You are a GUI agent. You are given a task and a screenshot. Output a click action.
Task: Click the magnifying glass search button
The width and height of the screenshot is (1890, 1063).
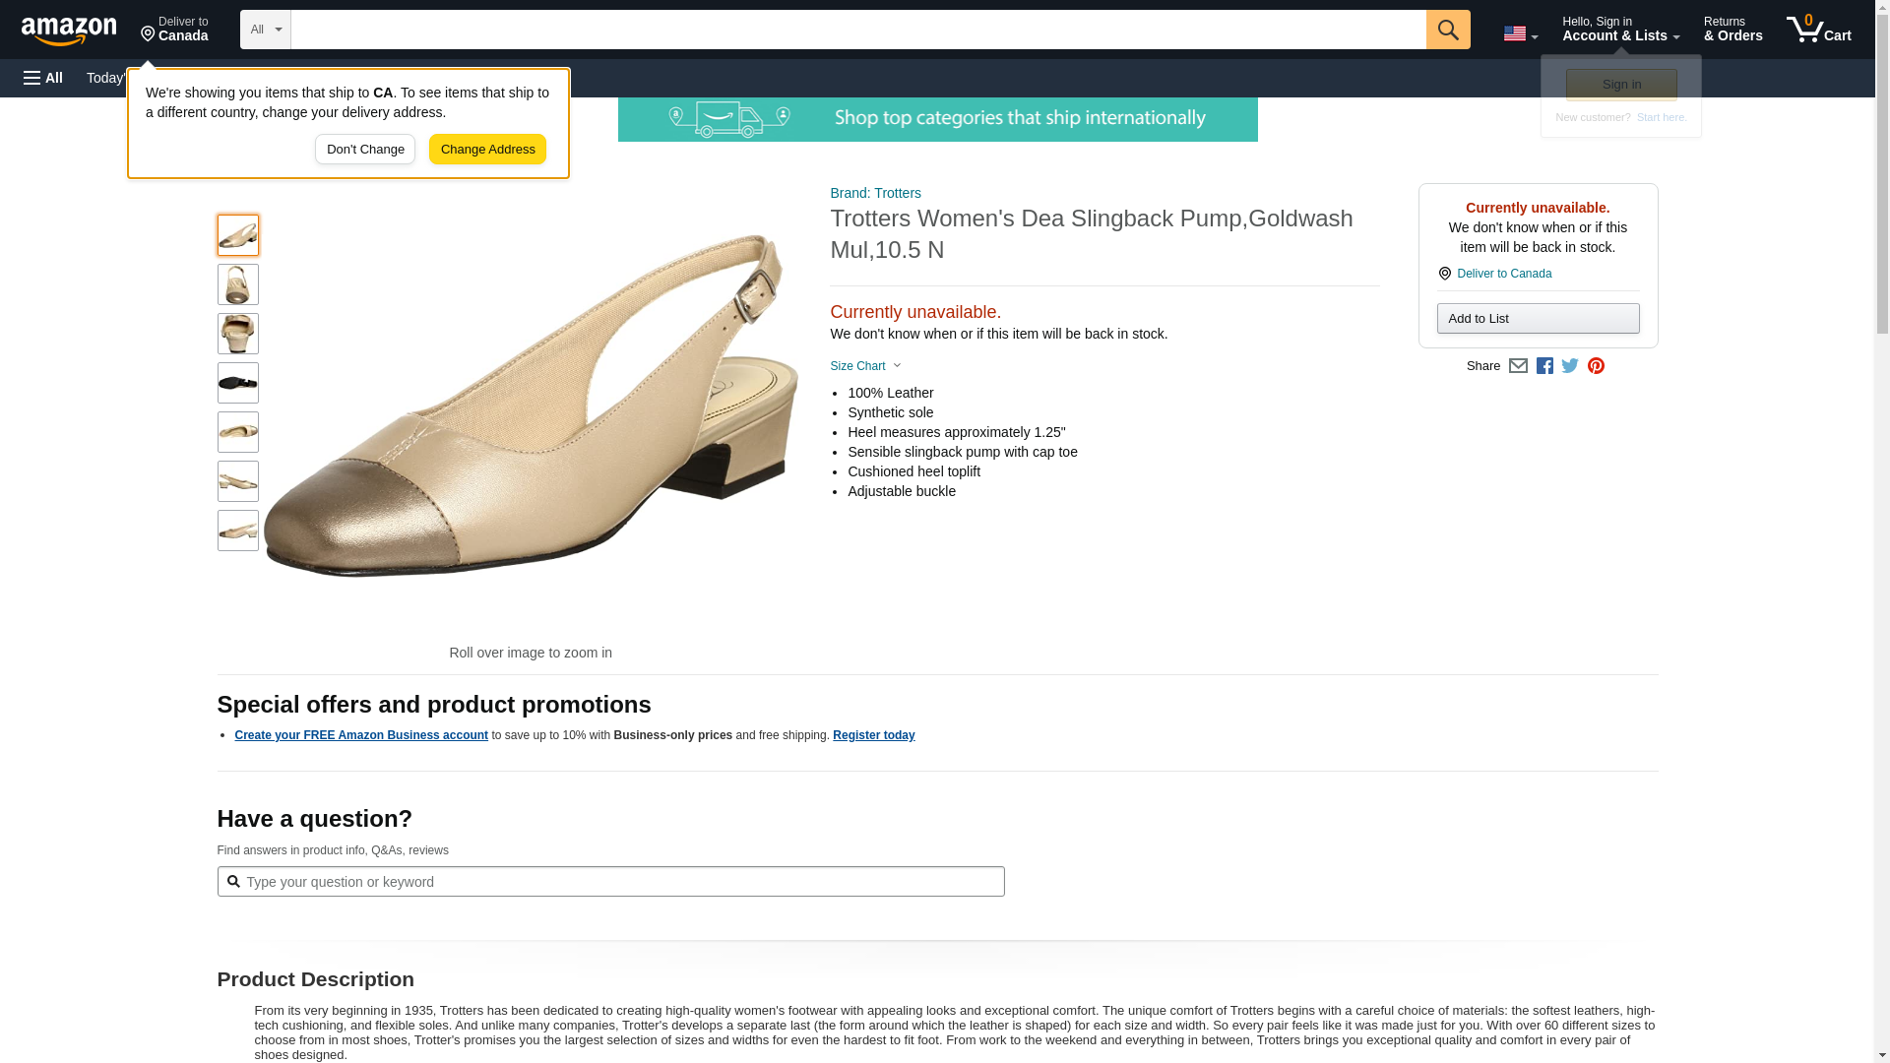point(1447,30)
